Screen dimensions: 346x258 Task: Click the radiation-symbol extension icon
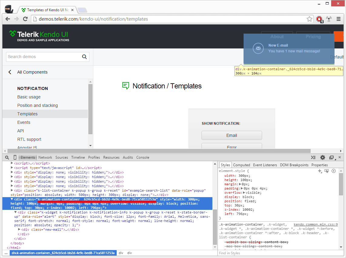pyautogui.click(x=329, y=19)
